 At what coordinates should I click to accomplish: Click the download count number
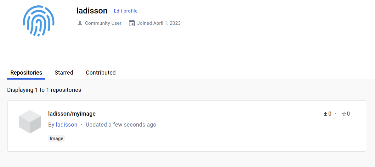tap(330, 114)
